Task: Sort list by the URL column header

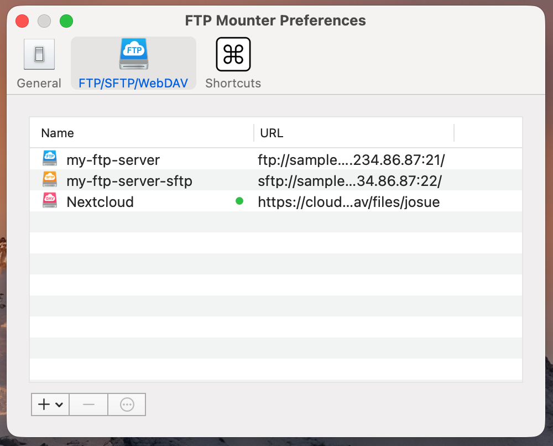Action: point(272,133)
